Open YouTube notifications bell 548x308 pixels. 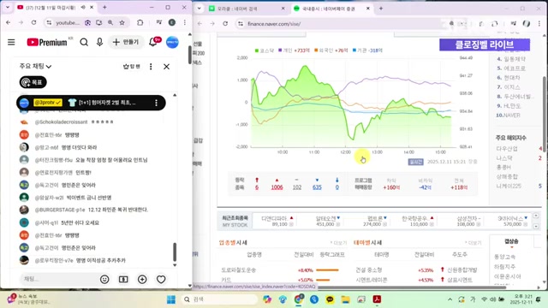153,42
